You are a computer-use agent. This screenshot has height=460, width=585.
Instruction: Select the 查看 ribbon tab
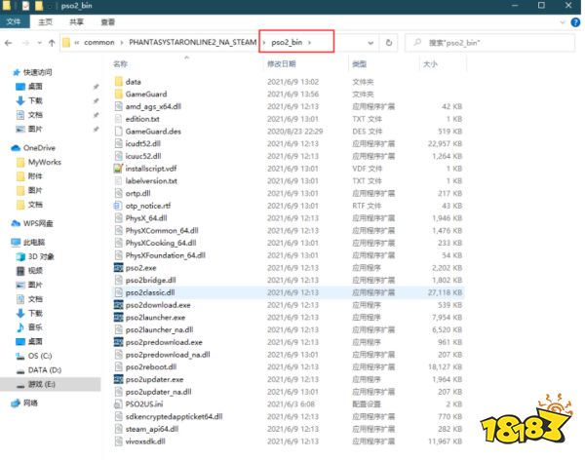pos(108,22)
